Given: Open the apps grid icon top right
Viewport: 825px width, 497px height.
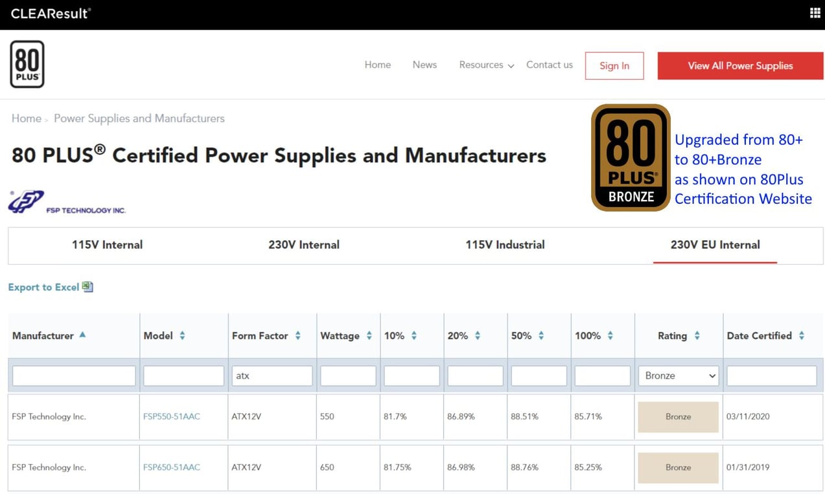Looking at the screenshot, I should pyautogui.click(x=815, y=13).
